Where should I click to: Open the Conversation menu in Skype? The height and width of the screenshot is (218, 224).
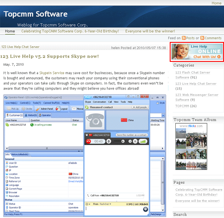(100, 102)
